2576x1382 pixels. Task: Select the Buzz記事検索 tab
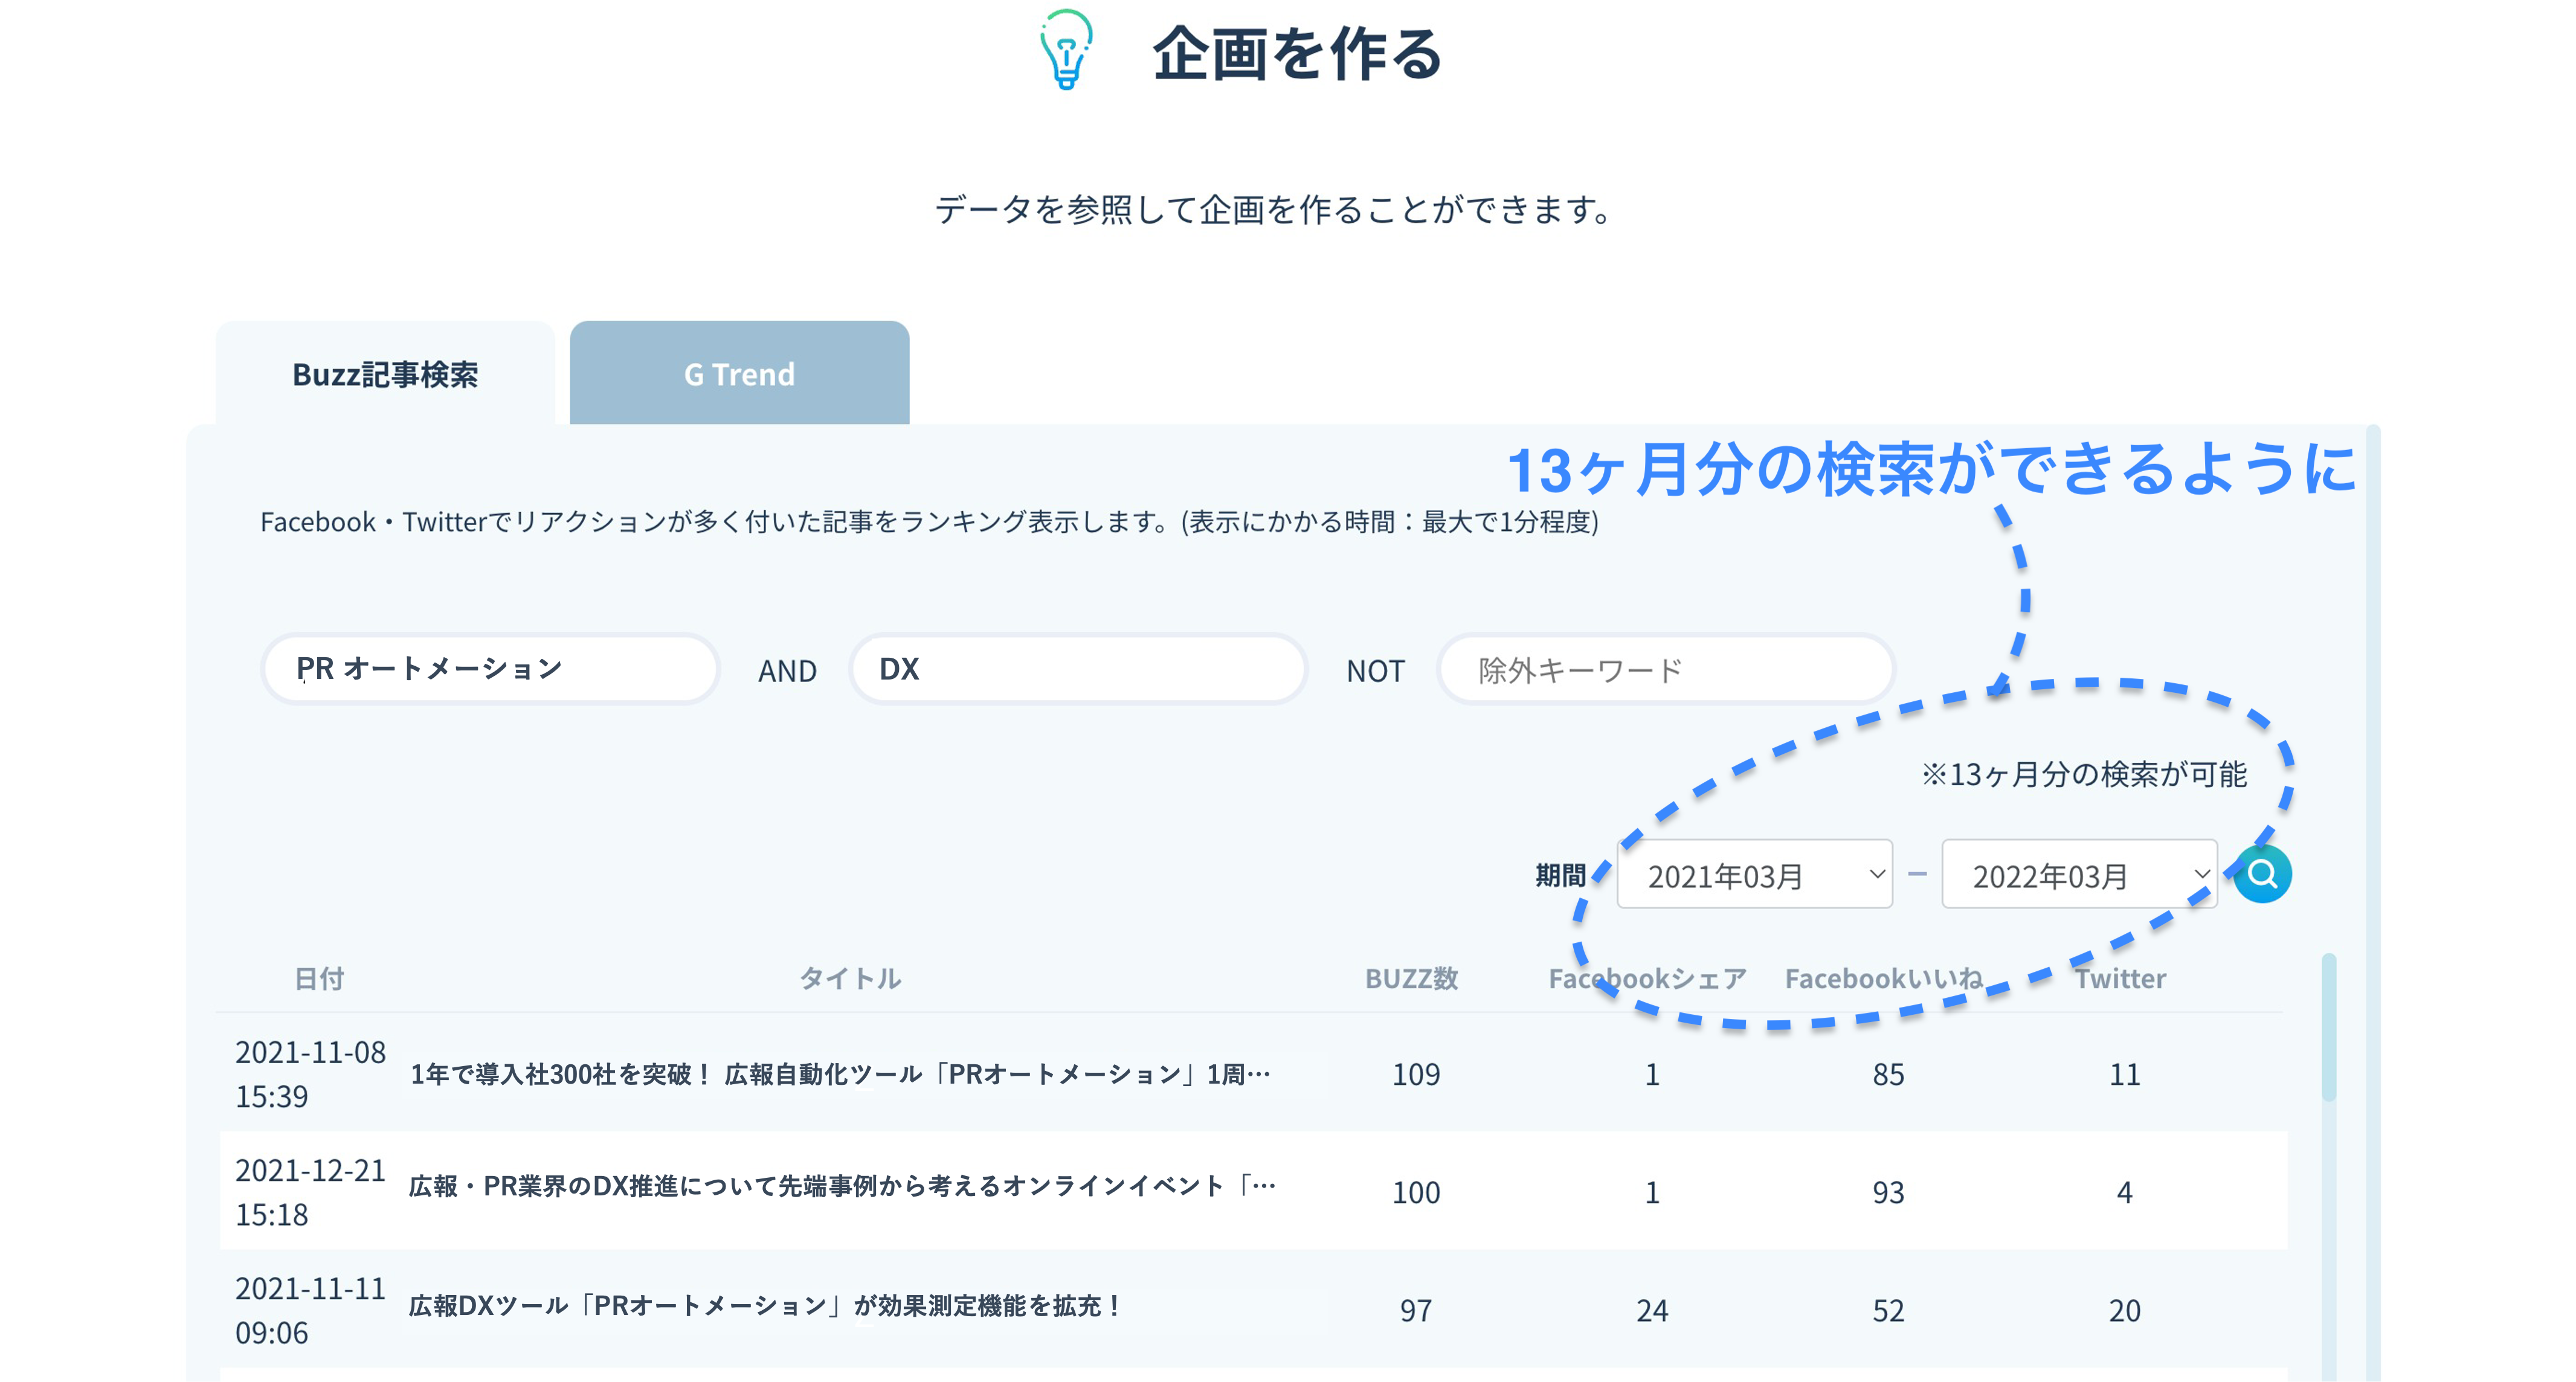[x=385, y=374]
